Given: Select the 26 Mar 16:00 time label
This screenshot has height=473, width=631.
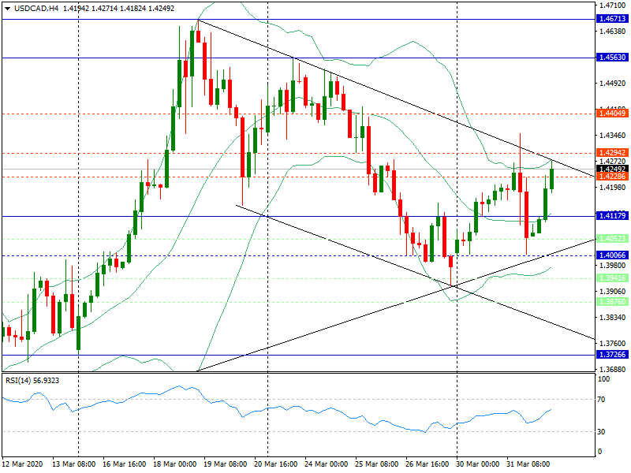Looking at the screenshot, I should [427, 464].
